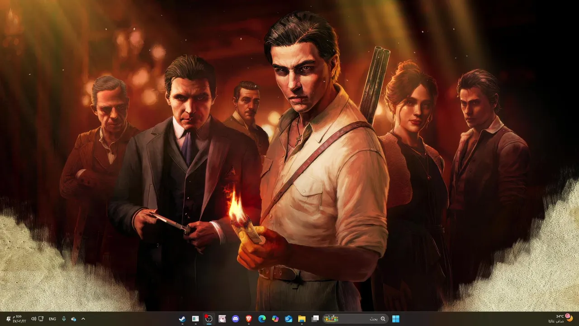Launch Microsoft Copilot
This screenshot has width=579, height=326.
pos(275,319)
